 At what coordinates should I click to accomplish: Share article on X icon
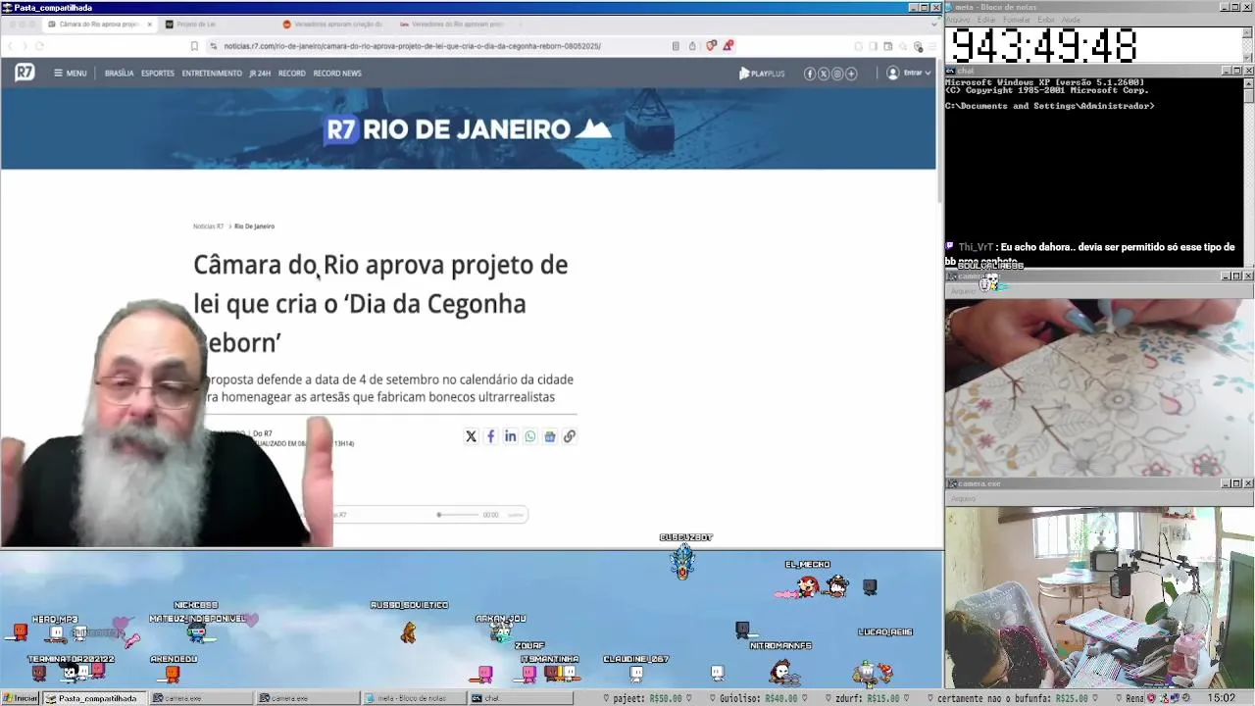471,436
